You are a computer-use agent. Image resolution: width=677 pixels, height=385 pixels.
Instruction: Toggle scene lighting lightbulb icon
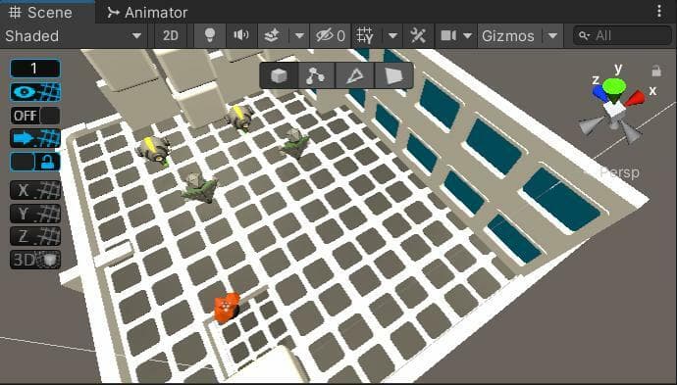point(210,36)
